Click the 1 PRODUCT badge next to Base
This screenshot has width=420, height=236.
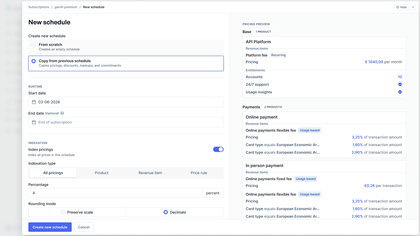(263, 32)
